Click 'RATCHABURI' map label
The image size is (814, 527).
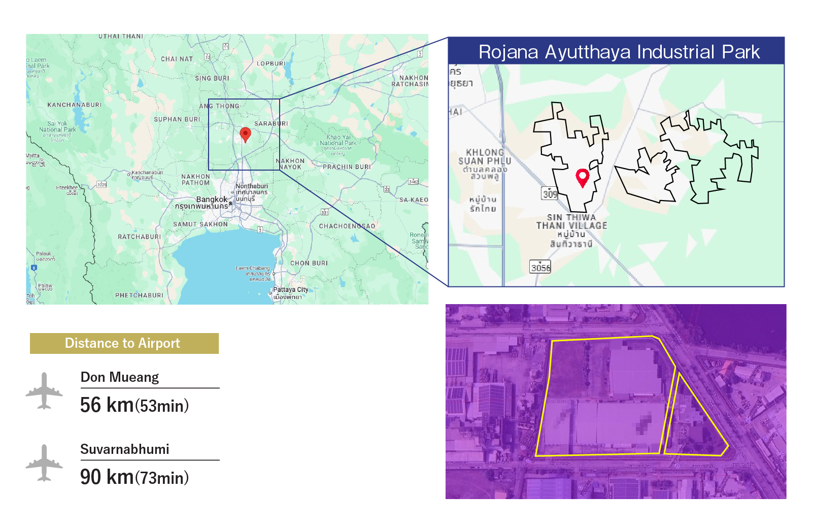pos(140,237)
